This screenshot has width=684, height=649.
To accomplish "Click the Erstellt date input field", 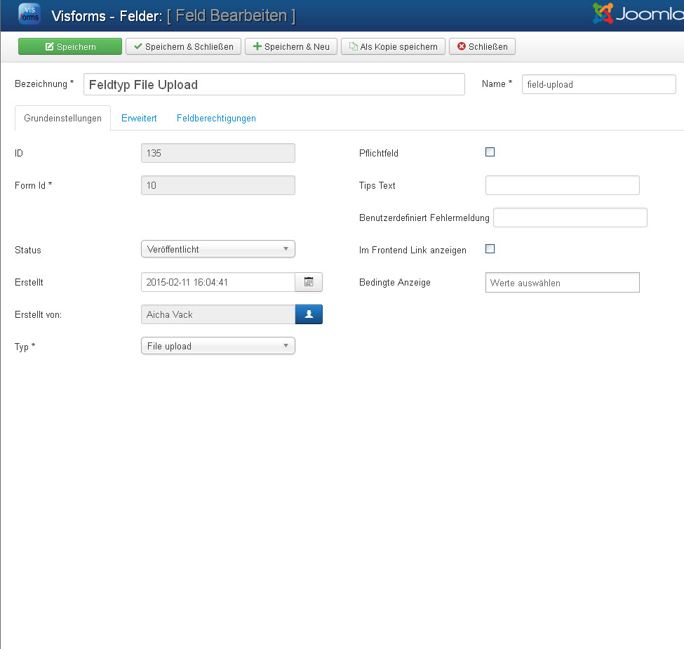I will [218, 282].
